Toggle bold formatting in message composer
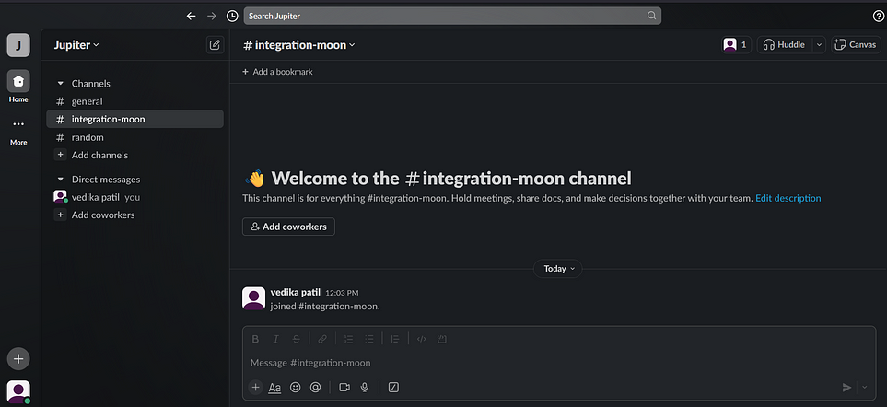Image resolution: width=887 pixels, height=407 pixels. (255, 339)
